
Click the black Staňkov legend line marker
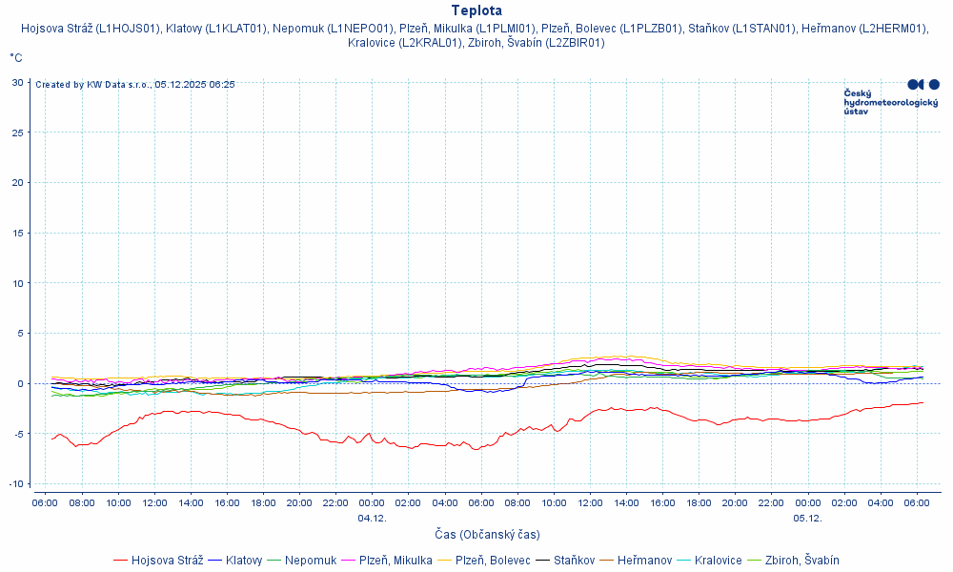[x=542, y=561]
